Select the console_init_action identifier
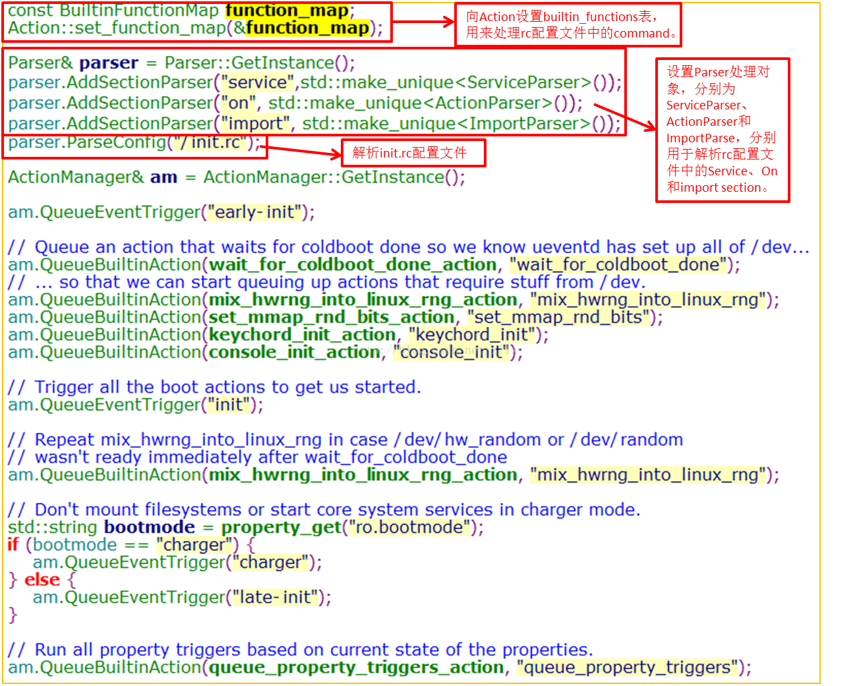This screenshot has width=857, height=686. pos(295,353)
